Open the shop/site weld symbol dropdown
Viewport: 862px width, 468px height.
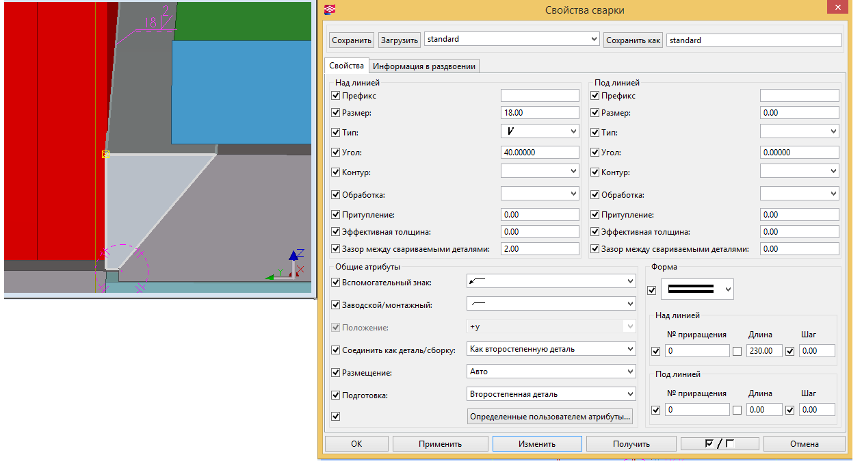click(x=551, y=304)
